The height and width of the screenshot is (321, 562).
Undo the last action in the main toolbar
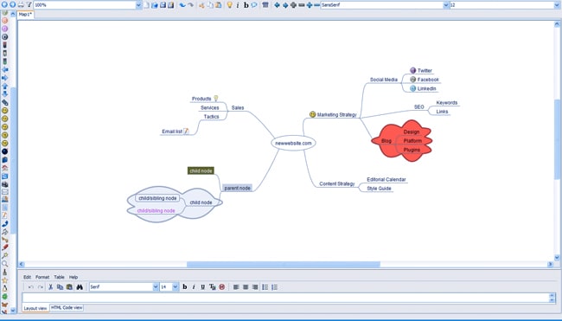182,5
